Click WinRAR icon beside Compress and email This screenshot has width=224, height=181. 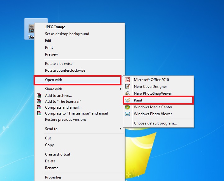39,107
